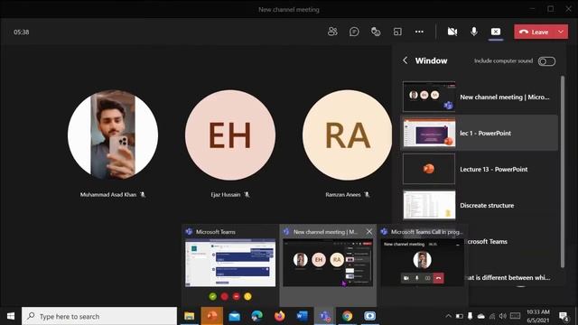The image size is (578, 325).
Task: Open Firefox from taskbar
Action: (x=279, y=316)
